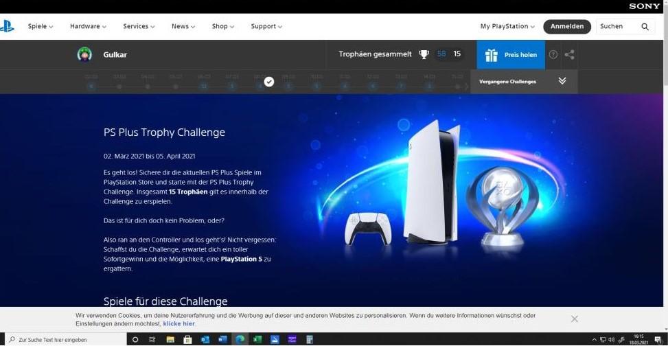Expand the Shop menu

click(223, 26)
